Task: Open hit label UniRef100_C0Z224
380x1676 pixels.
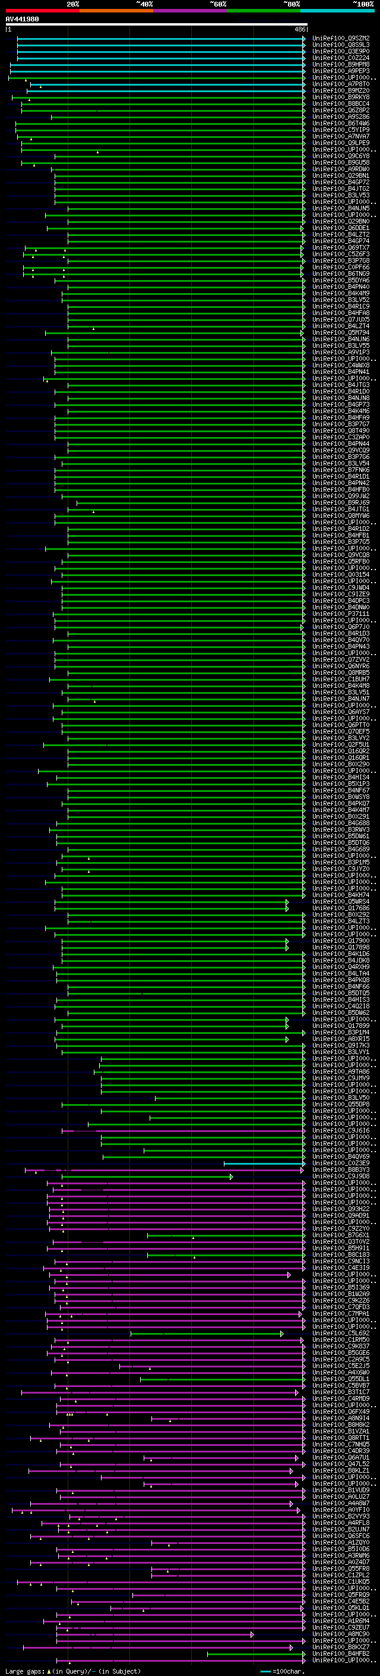Action: coord(340,58)
